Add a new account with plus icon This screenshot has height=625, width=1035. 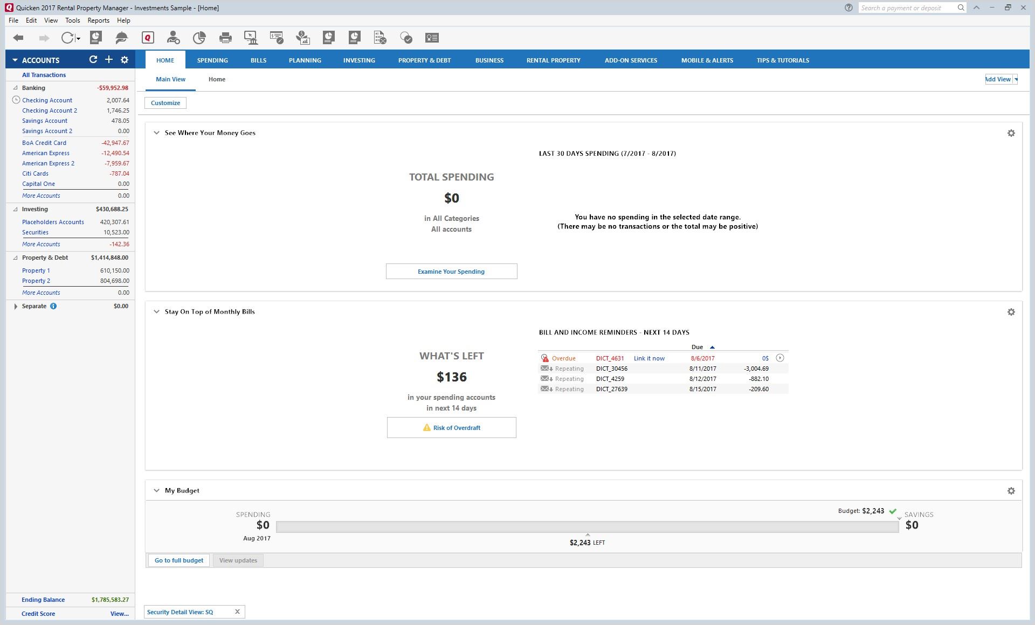pos(109,60)
